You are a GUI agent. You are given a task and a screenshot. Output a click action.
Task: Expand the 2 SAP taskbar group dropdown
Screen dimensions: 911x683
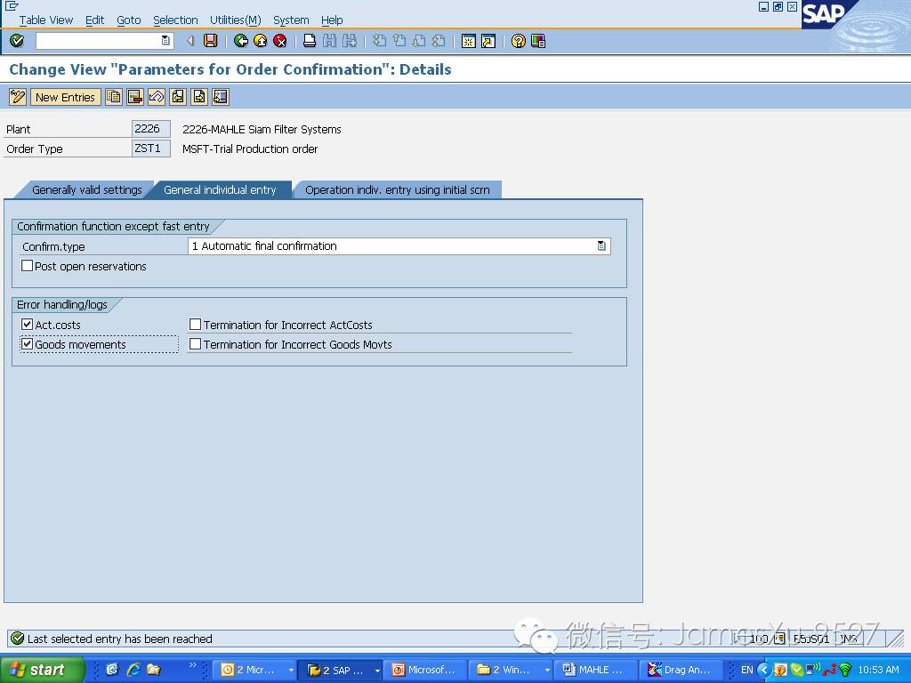377,671
